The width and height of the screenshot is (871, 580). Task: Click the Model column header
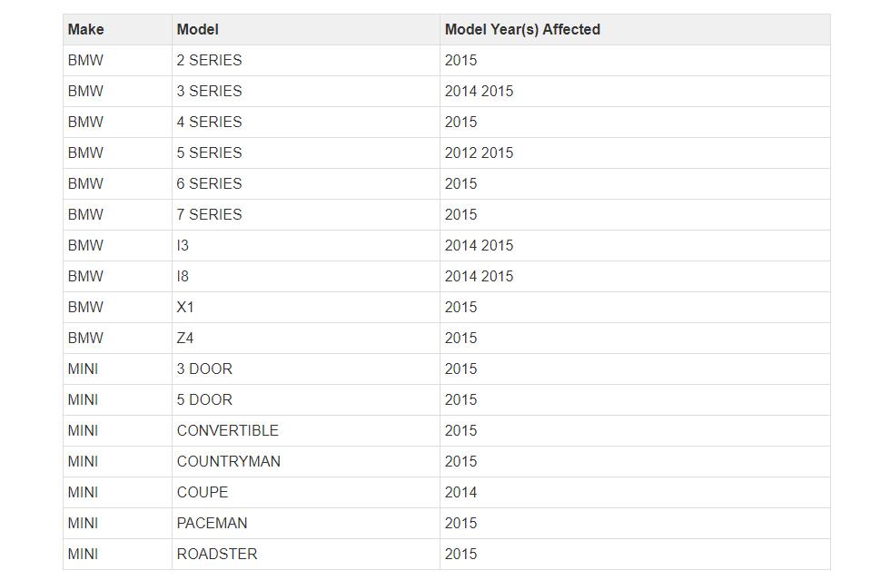[198, 29]
